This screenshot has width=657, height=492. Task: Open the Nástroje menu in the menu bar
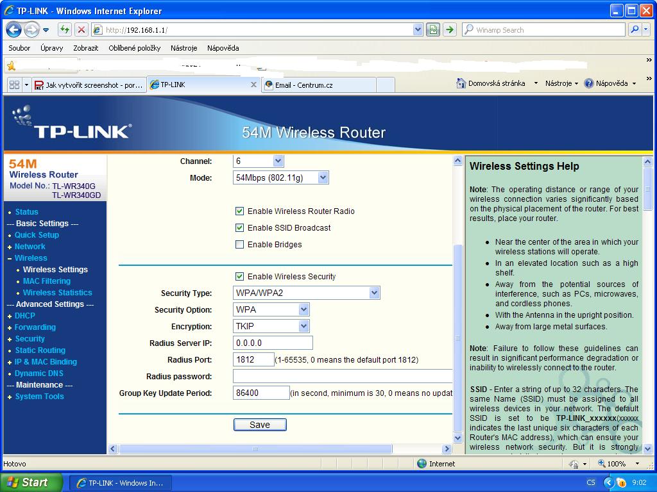click(184, 48)
